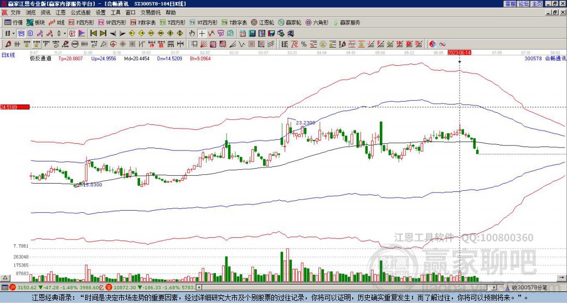Jump to last bar icon
Viewport: 567px width, 303px height.
103,34
